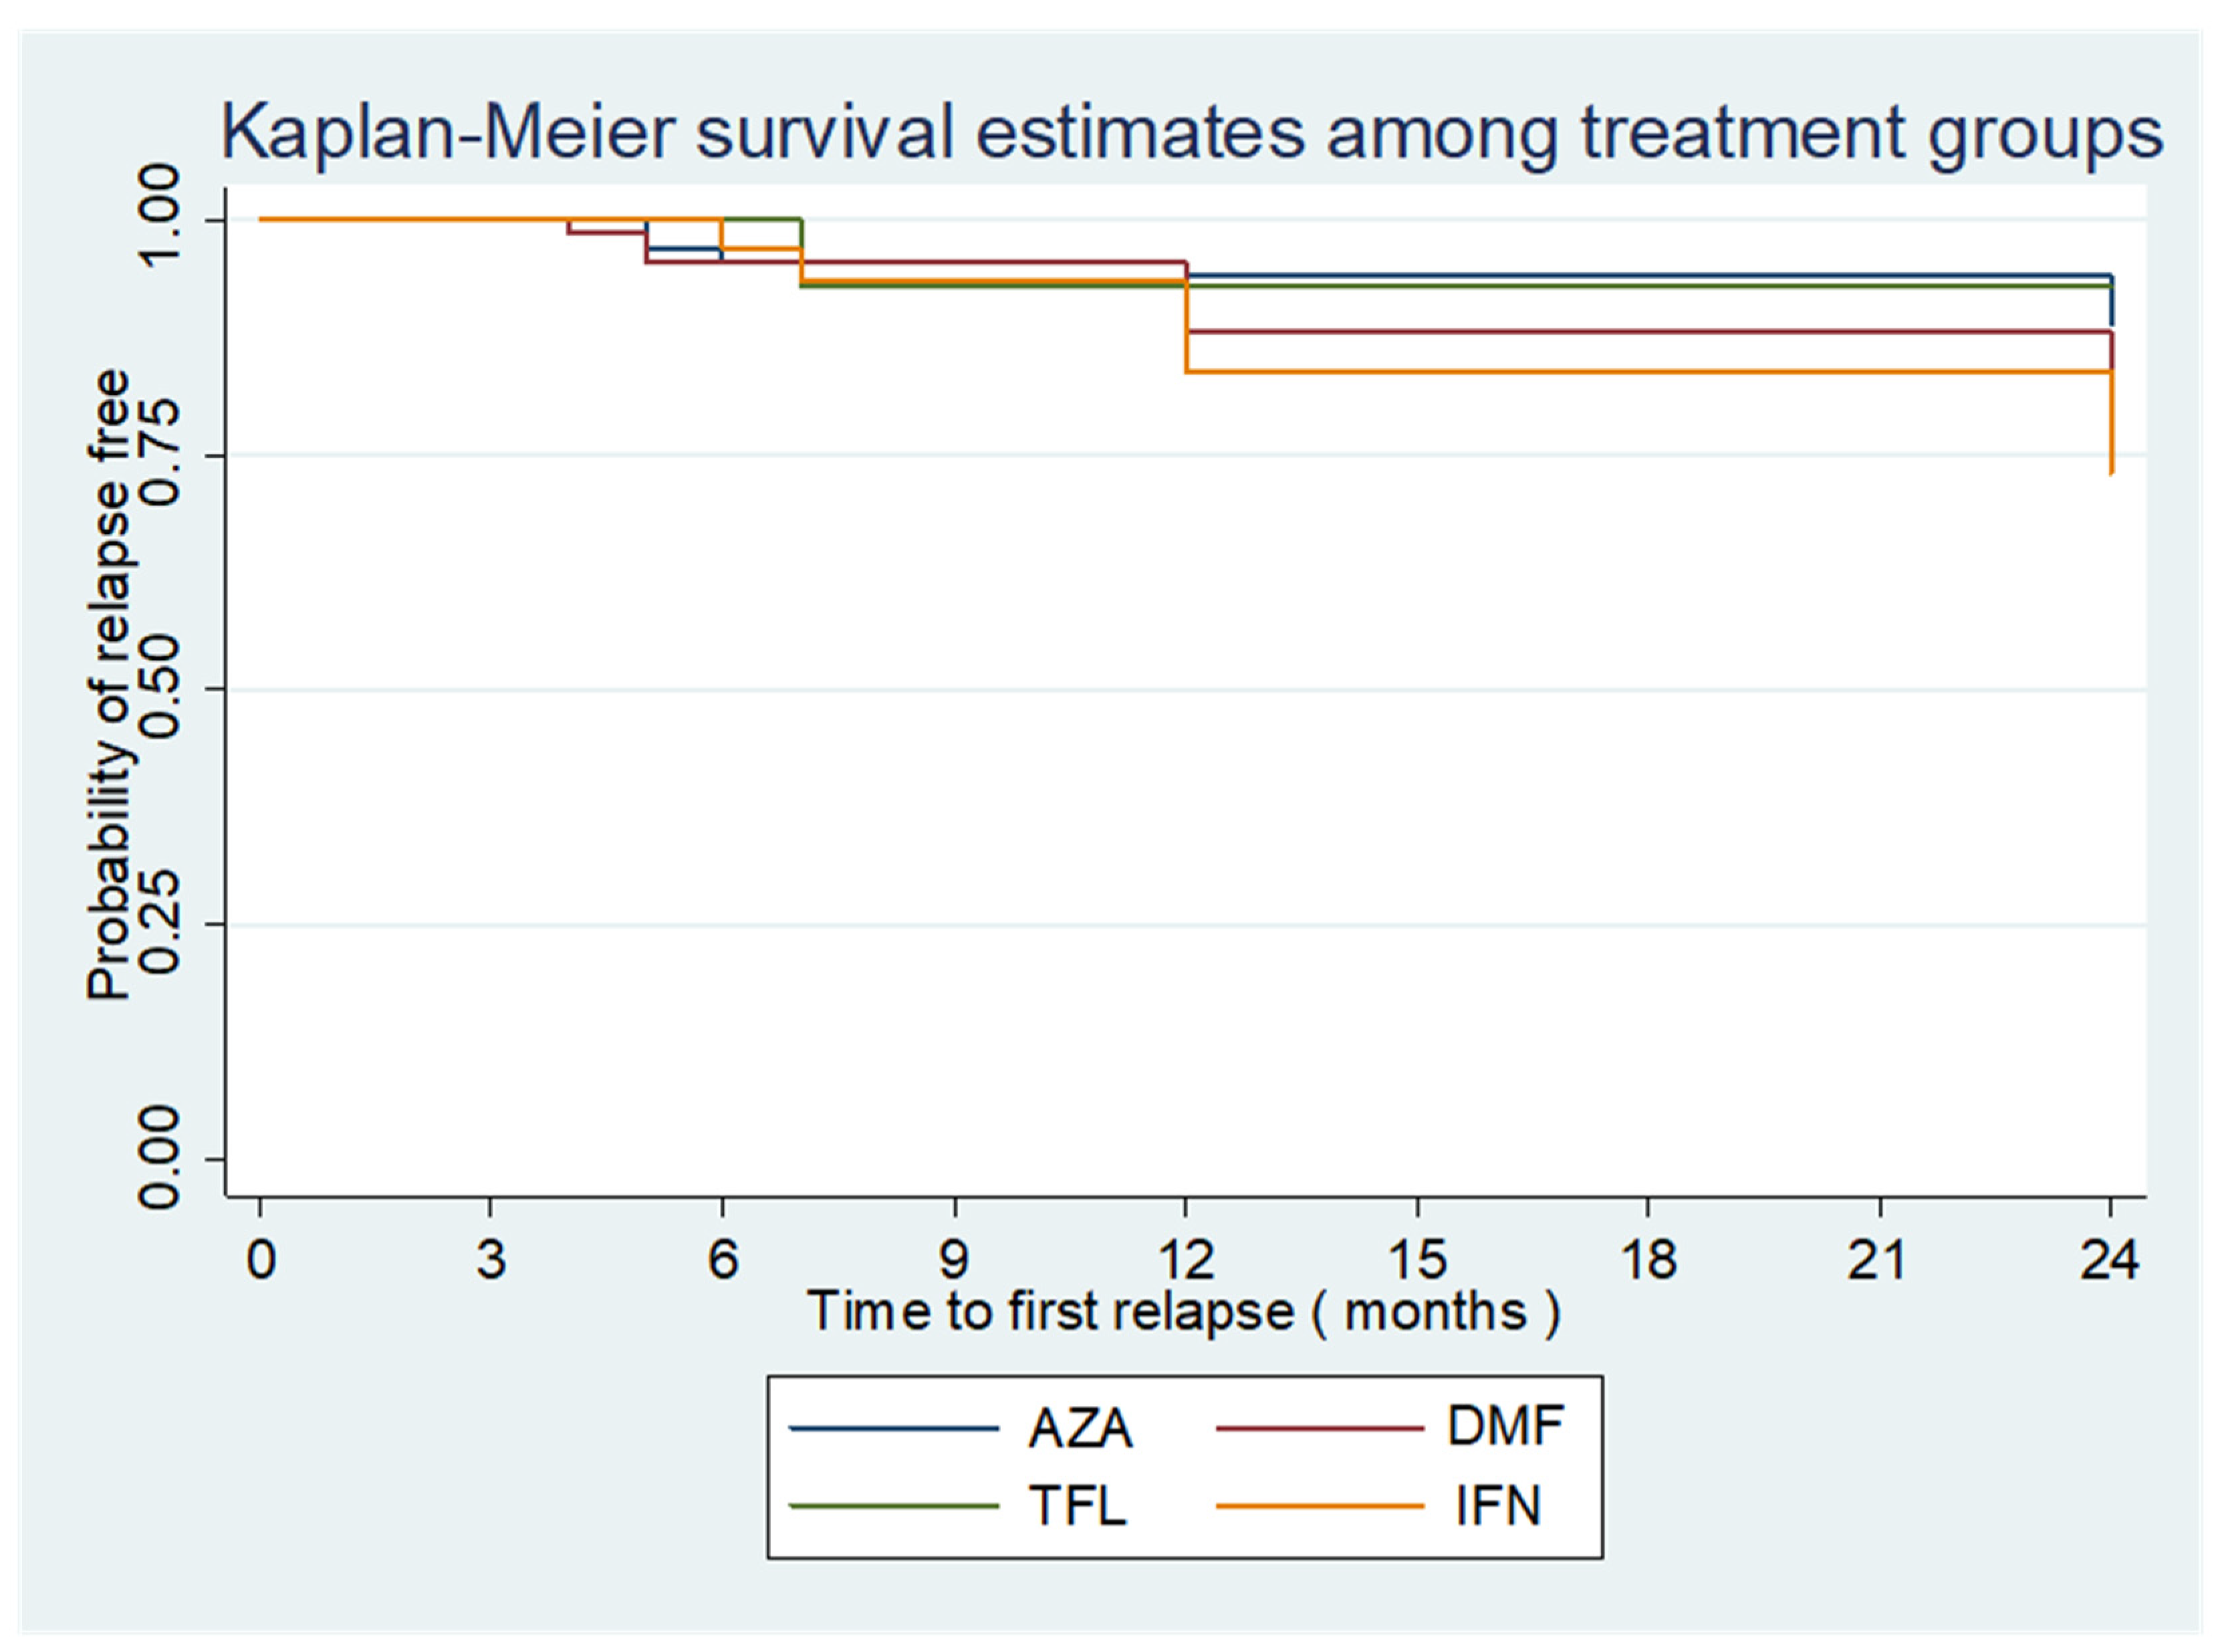Screen dimensions: 2228x1652
Task: Click the Kaplan-Meier chart title
Action: point(1190,133)
